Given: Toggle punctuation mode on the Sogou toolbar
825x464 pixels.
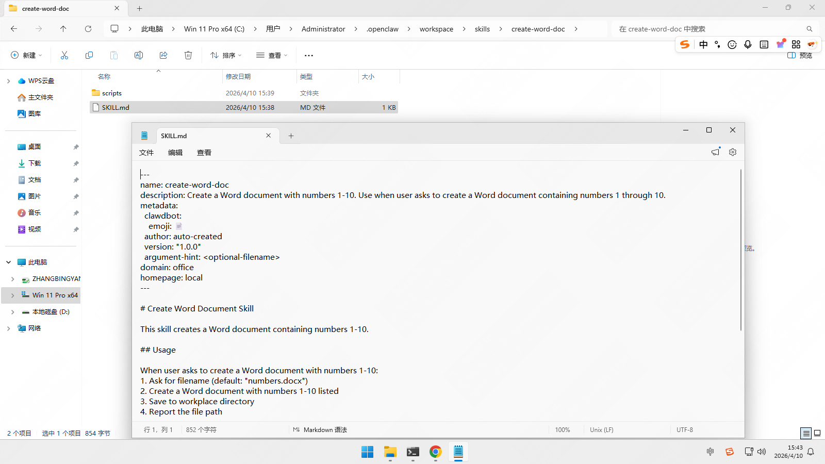Looking at the screenshot, I should (x=717, y=44).
